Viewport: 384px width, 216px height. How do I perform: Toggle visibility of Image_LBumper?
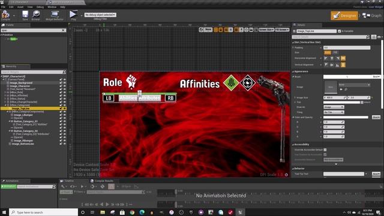pos(65,115)
